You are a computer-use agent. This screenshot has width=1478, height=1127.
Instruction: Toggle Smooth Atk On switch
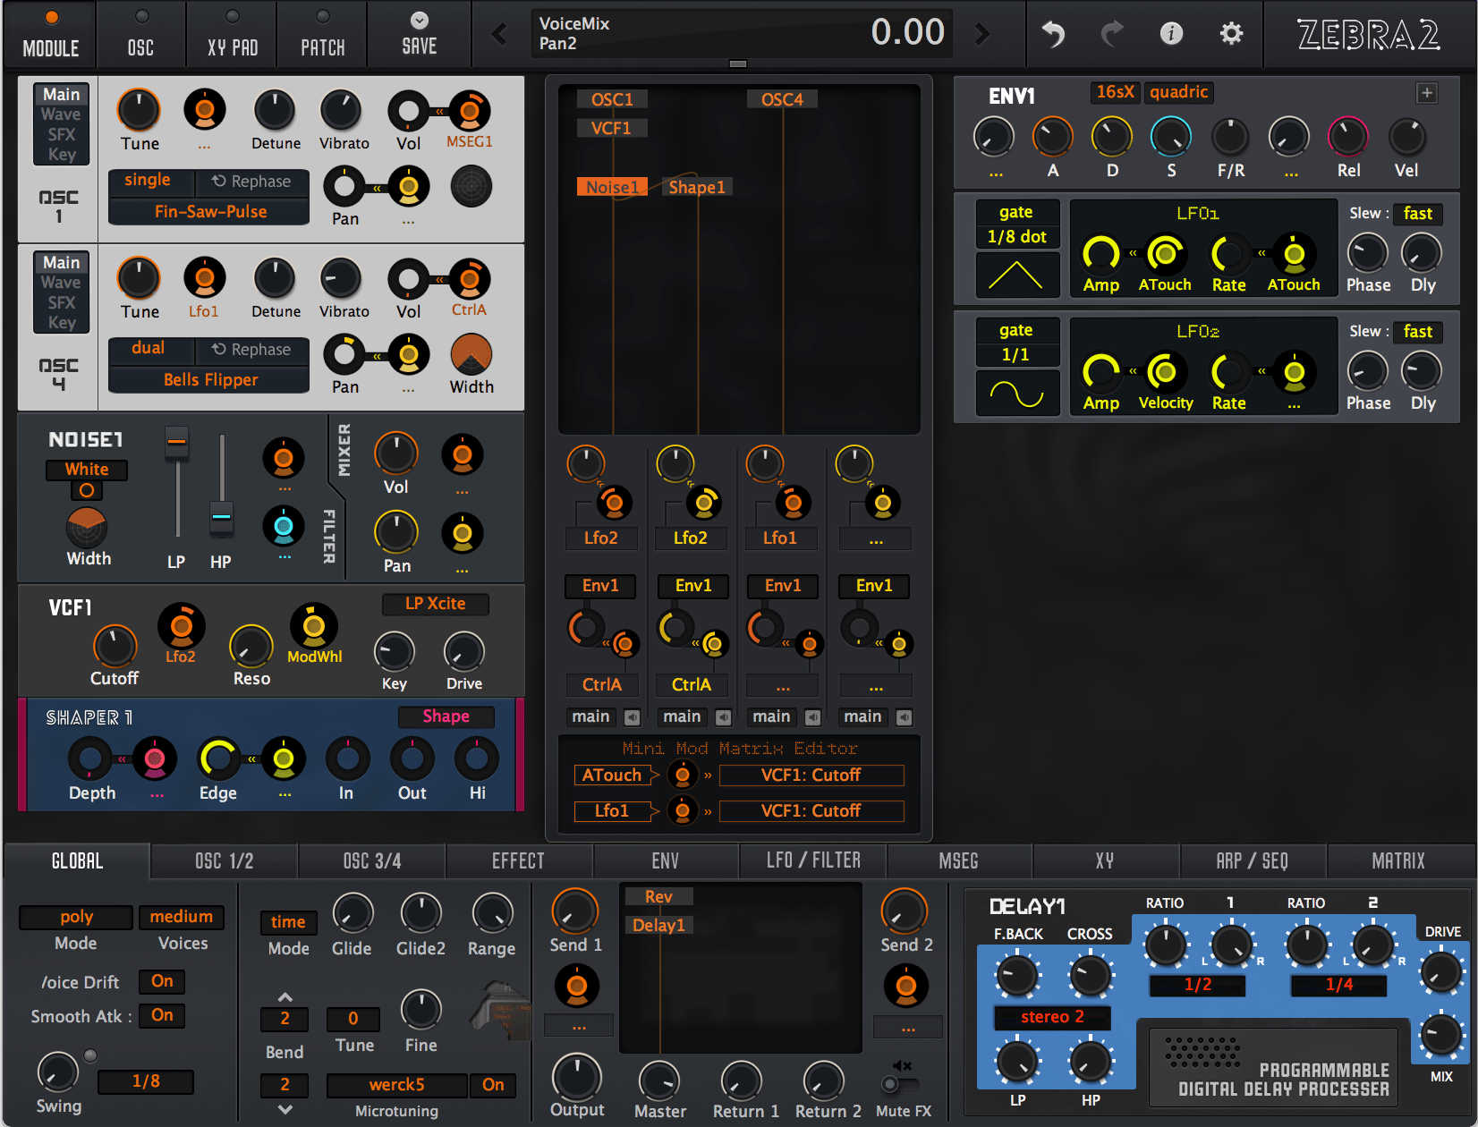coord(162,1015)
